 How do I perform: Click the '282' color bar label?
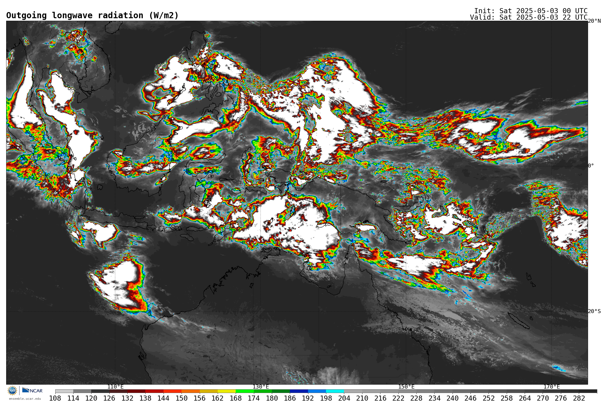(x=579, y=398)
